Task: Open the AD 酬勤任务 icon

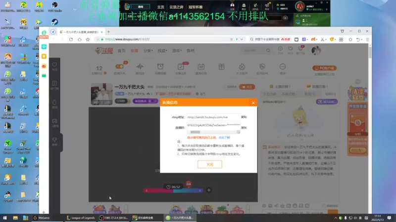Action: (201, 67)
